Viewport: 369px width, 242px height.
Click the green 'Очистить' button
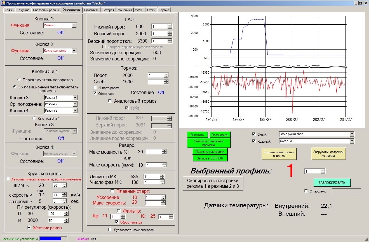198,135
